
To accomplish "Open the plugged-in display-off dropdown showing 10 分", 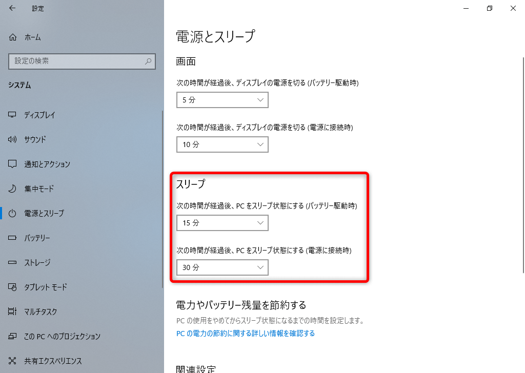I will pos(222,144).
